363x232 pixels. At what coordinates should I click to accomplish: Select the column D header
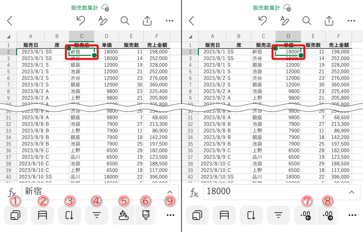pyautogui.click(x=288, y=36)
